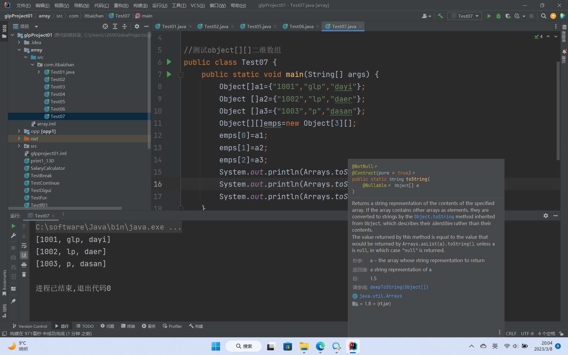Open Windows Start menu

(216, 346)
